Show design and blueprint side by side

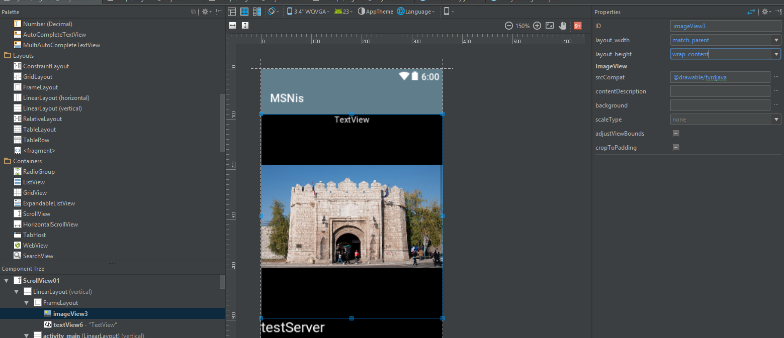point(257,12)
